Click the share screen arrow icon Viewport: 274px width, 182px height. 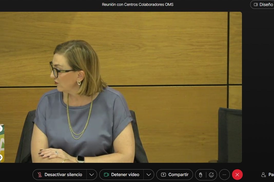click(x=163, y=175)
